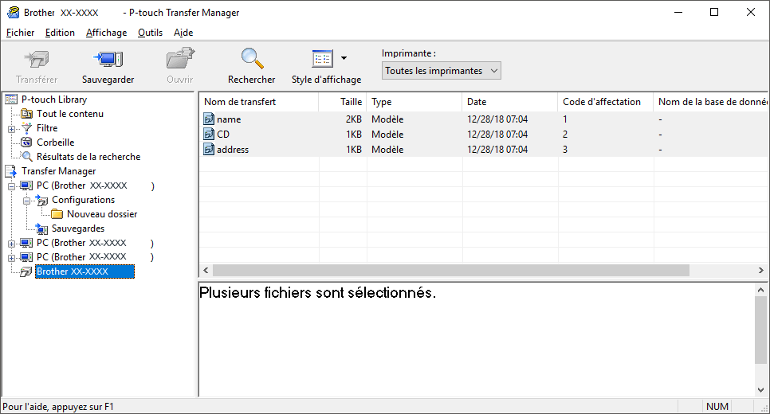Screen dimensions: 770x414
Task: Sort by Code d'affectation column
Action: coord(605,102)
